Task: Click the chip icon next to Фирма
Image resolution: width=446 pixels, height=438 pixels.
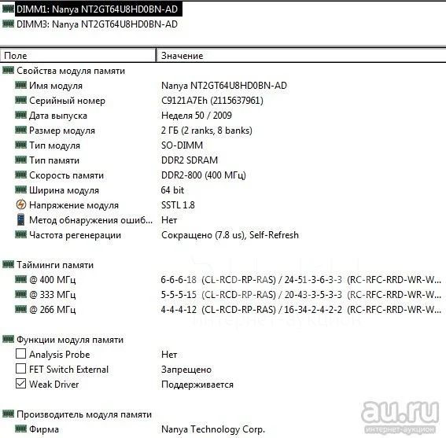Action: (x=20, y=429)
